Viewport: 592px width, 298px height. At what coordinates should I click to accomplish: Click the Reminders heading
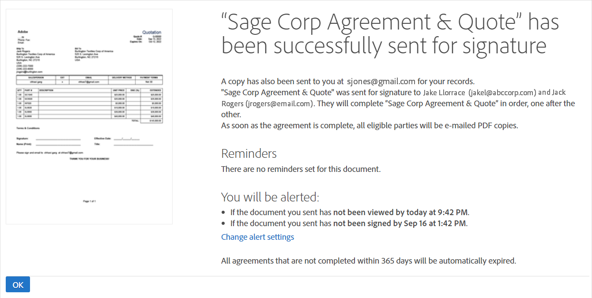point(249,153)
